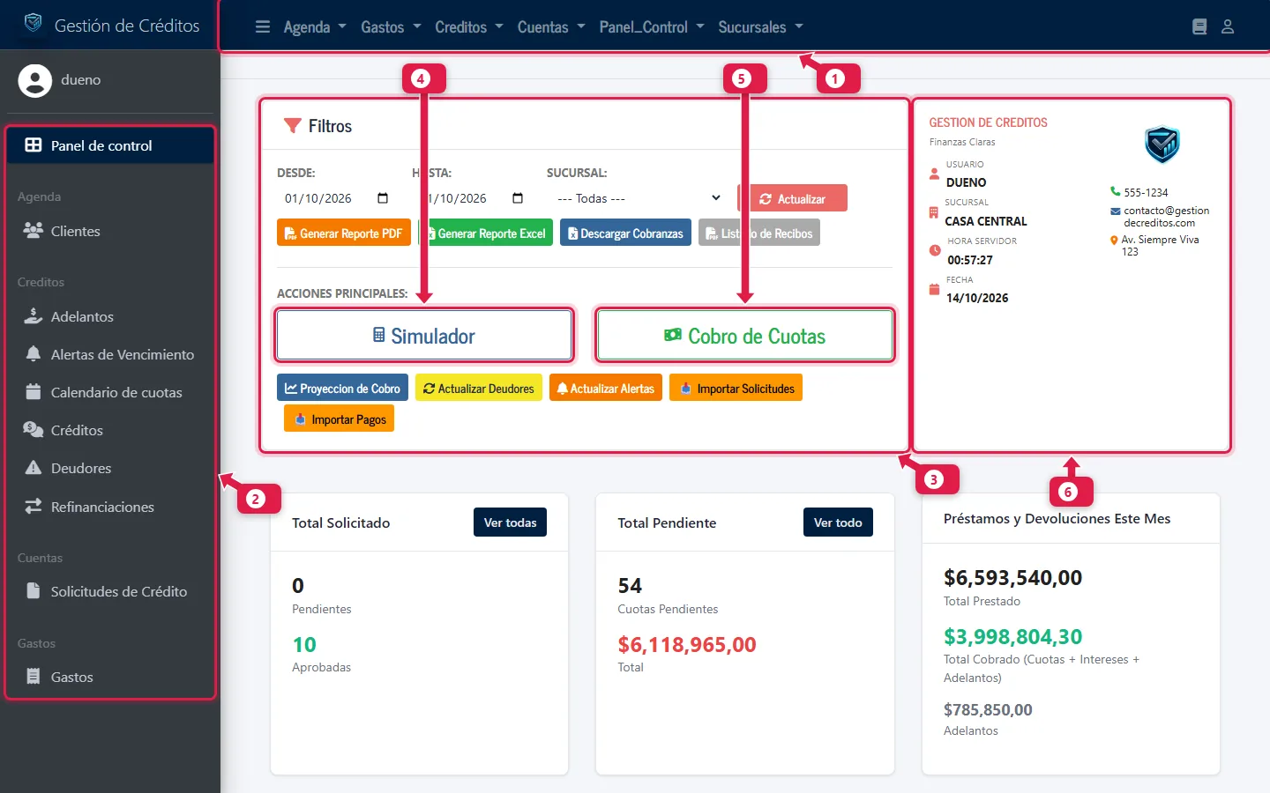
Task: Click the Actualizar button
Action: [x=792, y=198]
